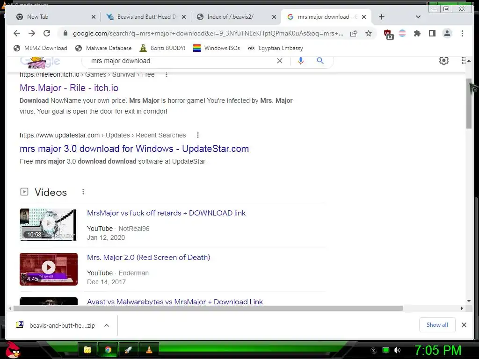Open the Egyptian Embassy bookmark
Screen dimensions: 479x359
pos(275,48)
